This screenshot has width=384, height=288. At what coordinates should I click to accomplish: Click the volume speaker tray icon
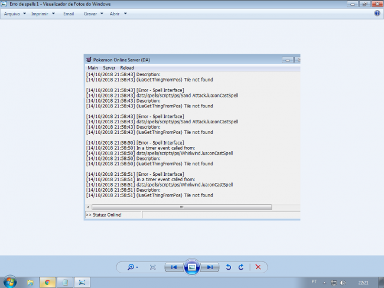coord(343,283)
